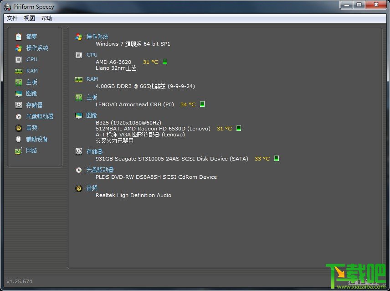Click the 操作系统 Windows flag icon in sidebar
Image resolution: width=390 pixels, height=291 pixels.
click(x=19, y=48)
